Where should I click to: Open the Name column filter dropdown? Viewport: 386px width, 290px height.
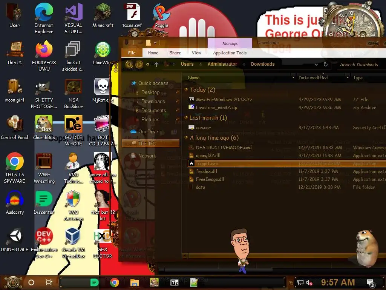pos(293,78)
